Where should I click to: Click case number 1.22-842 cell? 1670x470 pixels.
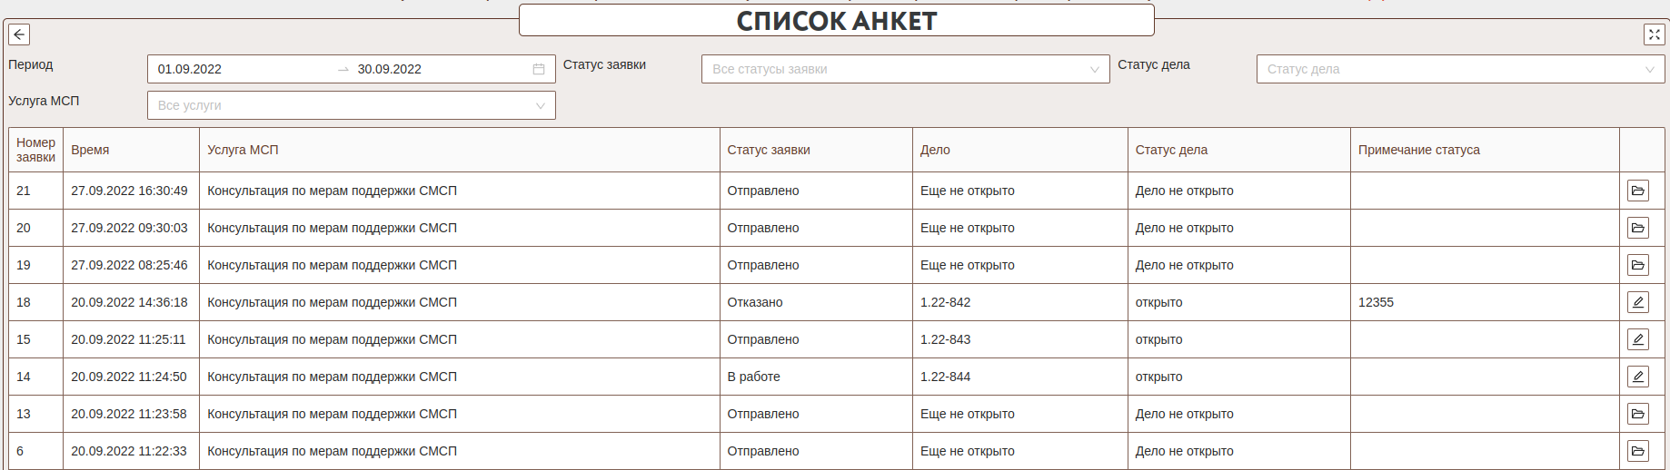pyautogui.click(x=945, y=302)
